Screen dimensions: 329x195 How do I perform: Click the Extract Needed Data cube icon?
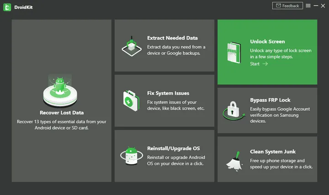pos(132,45)
